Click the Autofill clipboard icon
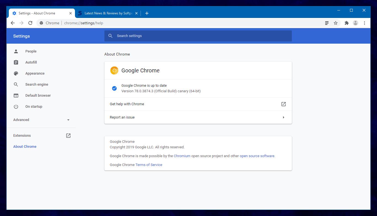 (x=16, y=62)
